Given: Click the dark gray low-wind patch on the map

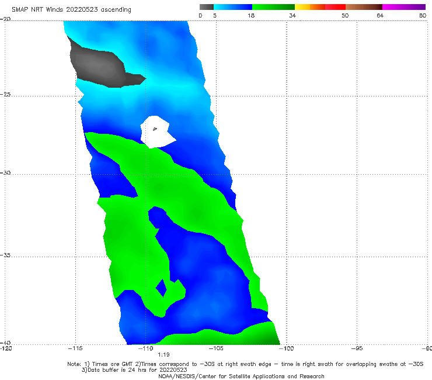Looking at the screenshot, I should pyautogui.click(x=99, y=66).
